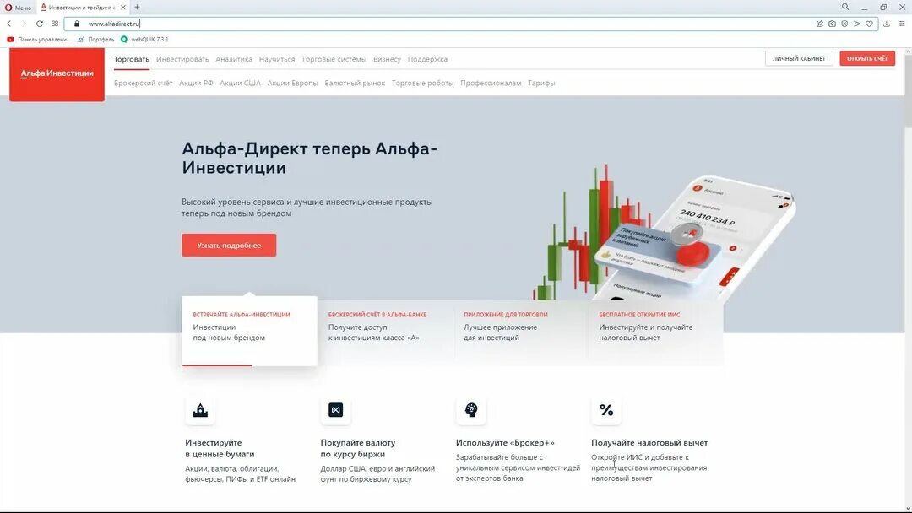Open ad blocker shield icon in address bar
This screenshot has width=912, height=513.
pyautogui.click(x=844, y=24)
